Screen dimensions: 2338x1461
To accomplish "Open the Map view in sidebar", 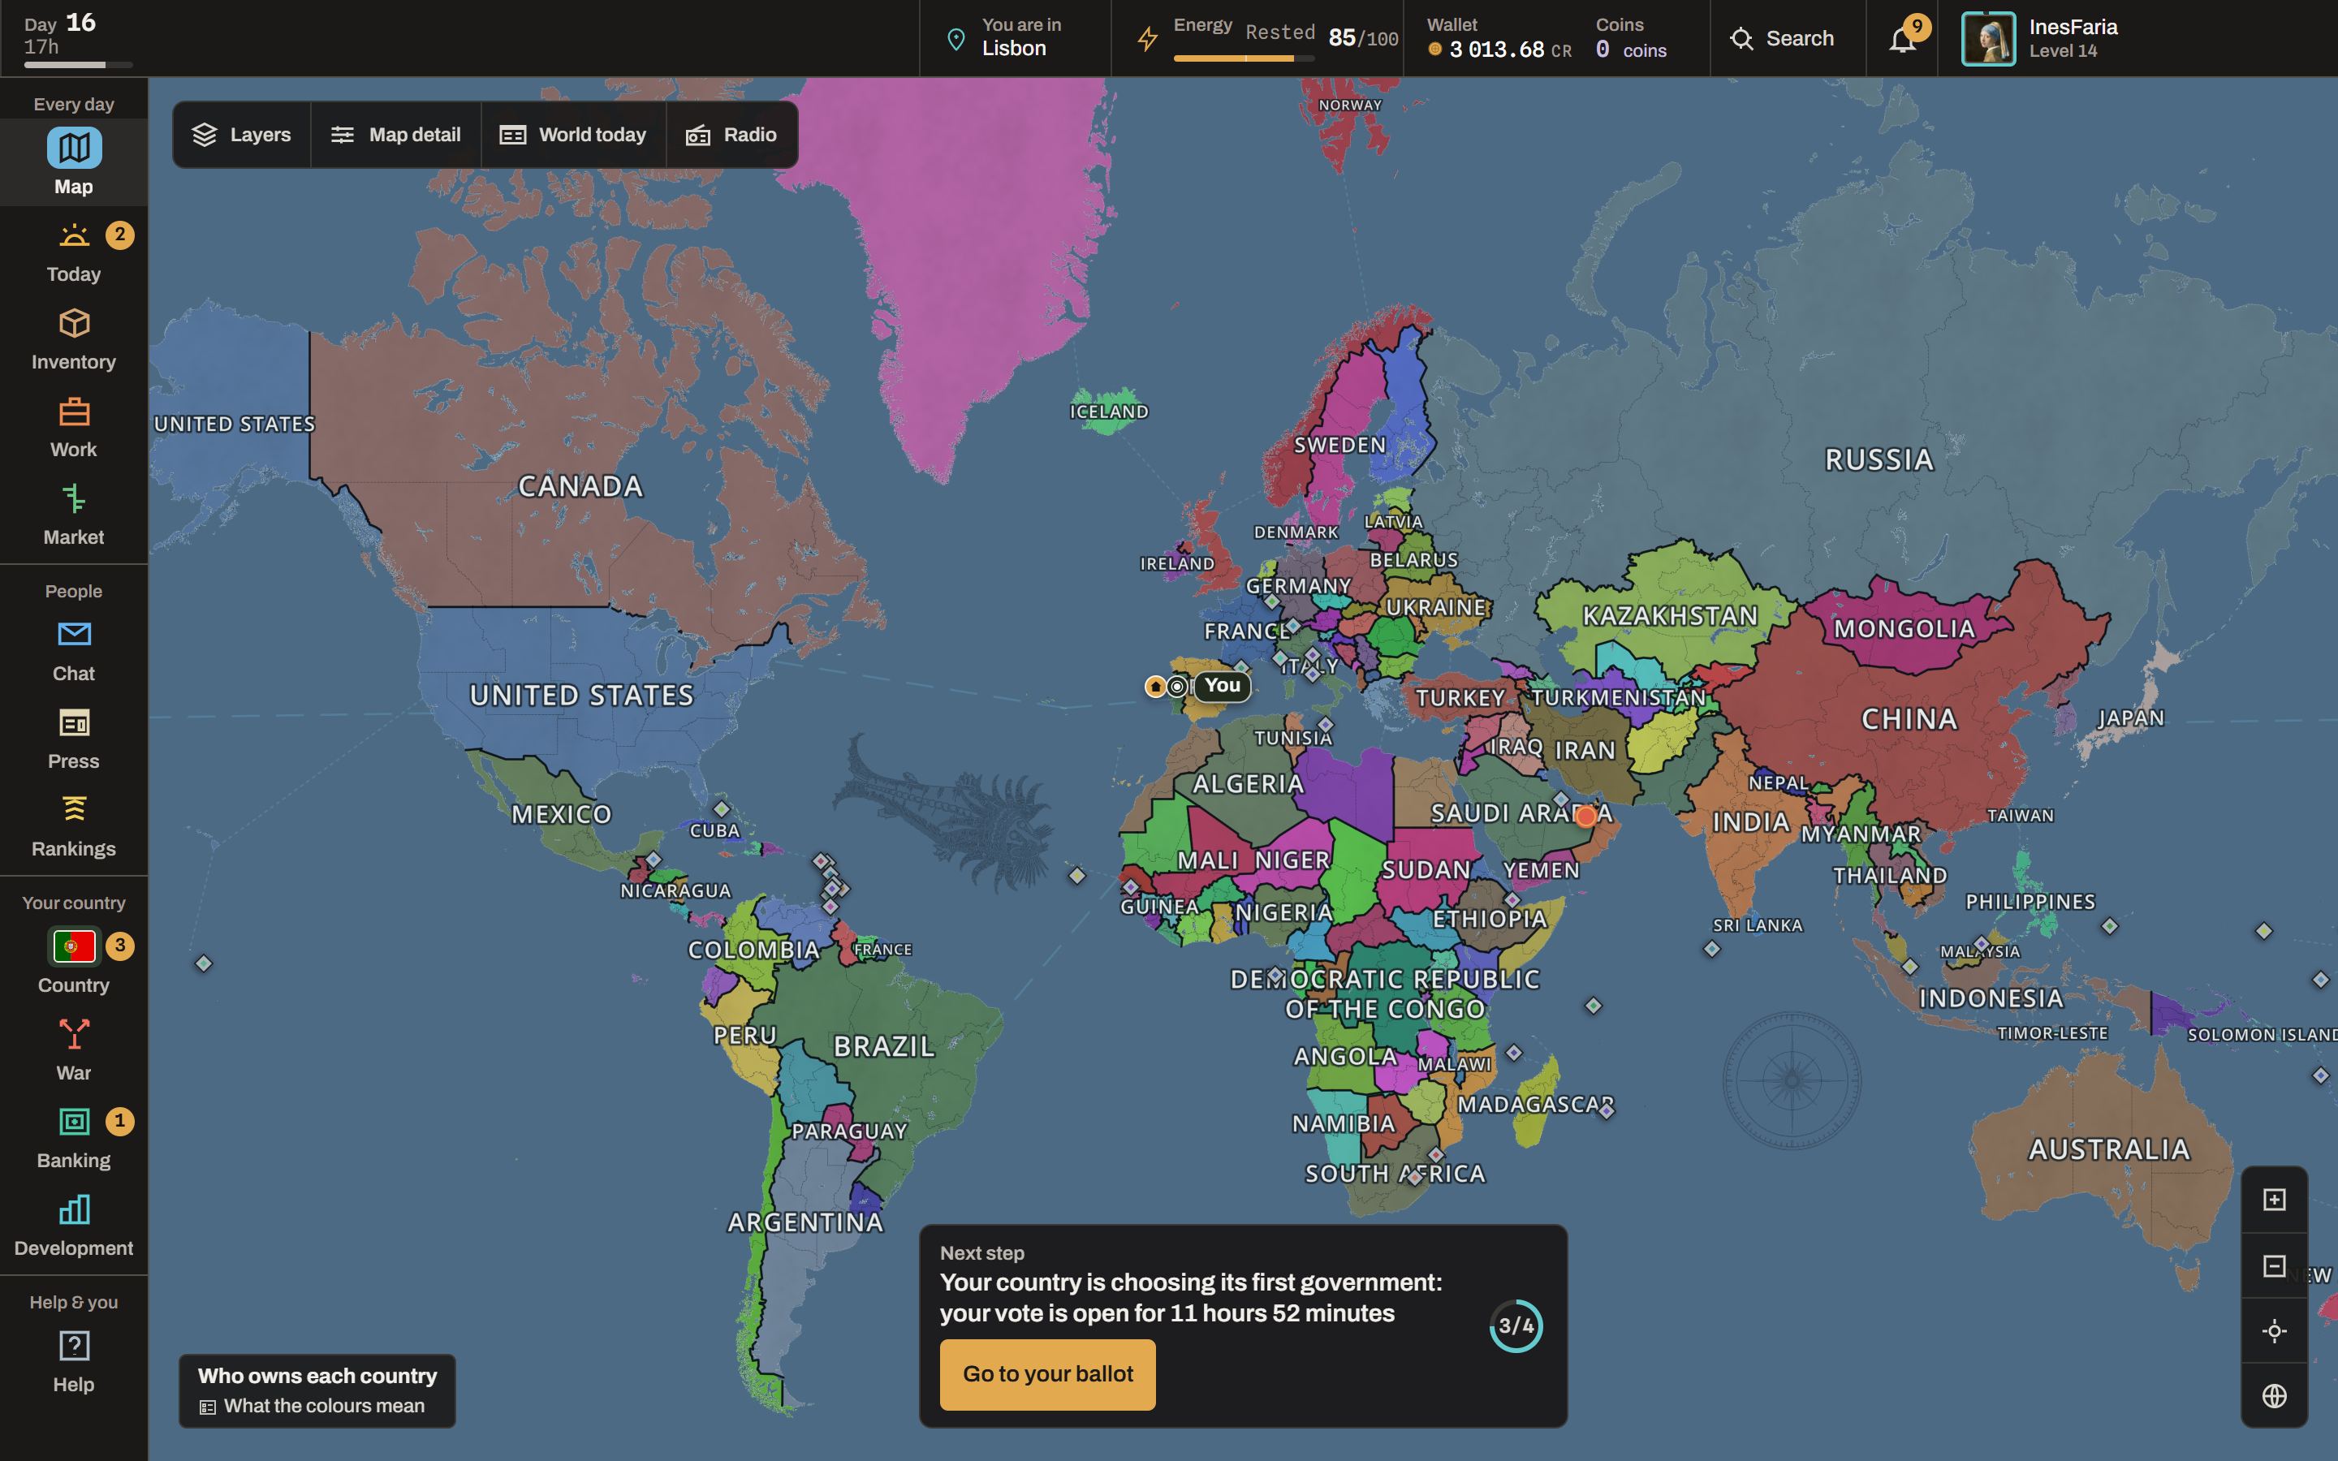I will pos(73,162).
